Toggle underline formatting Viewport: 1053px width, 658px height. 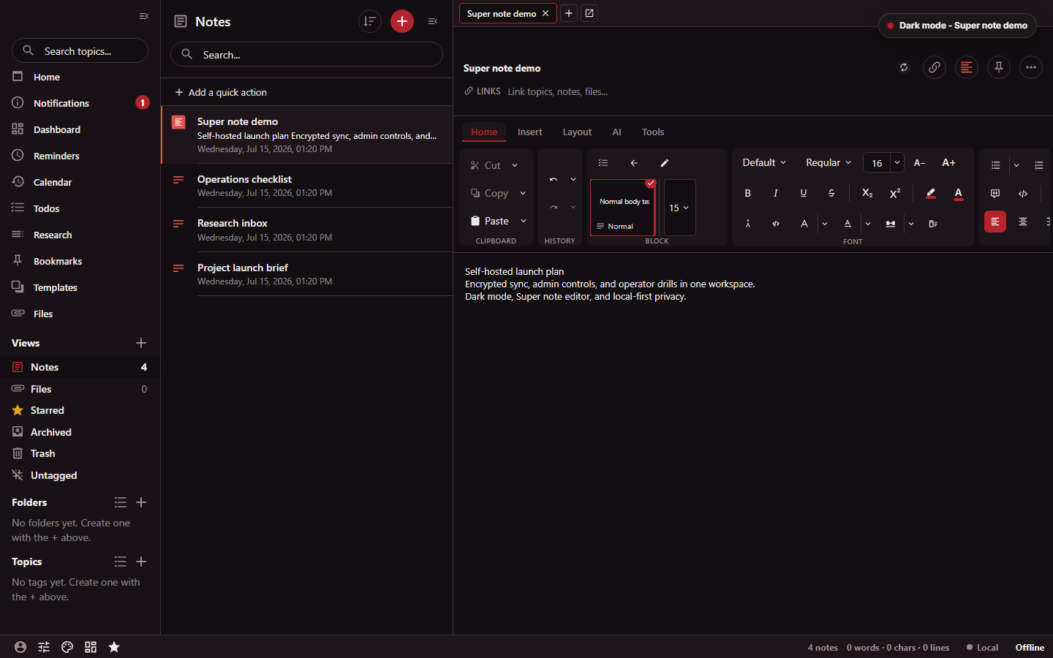(804, 193)
